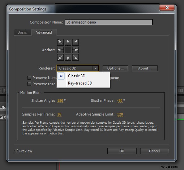Open the Renderer dropdown
The image size is (184, 170).
coord(78,68)
